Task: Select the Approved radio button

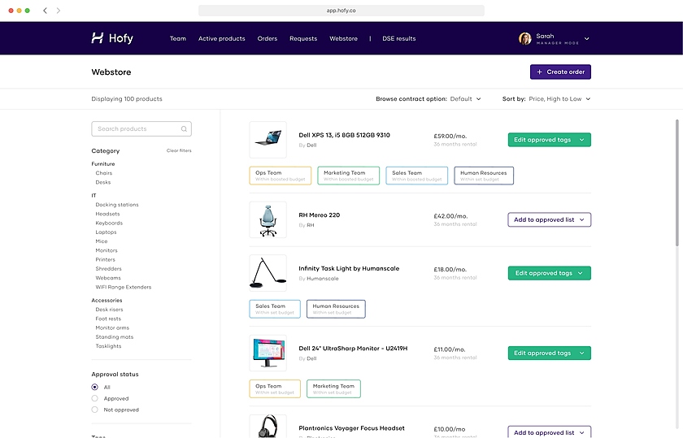Action: coord(95,399)
